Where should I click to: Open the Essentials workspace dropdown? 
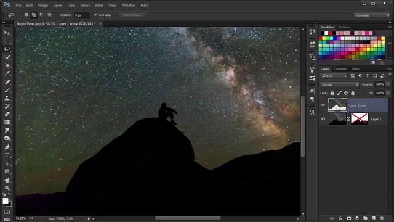point(372,15)
